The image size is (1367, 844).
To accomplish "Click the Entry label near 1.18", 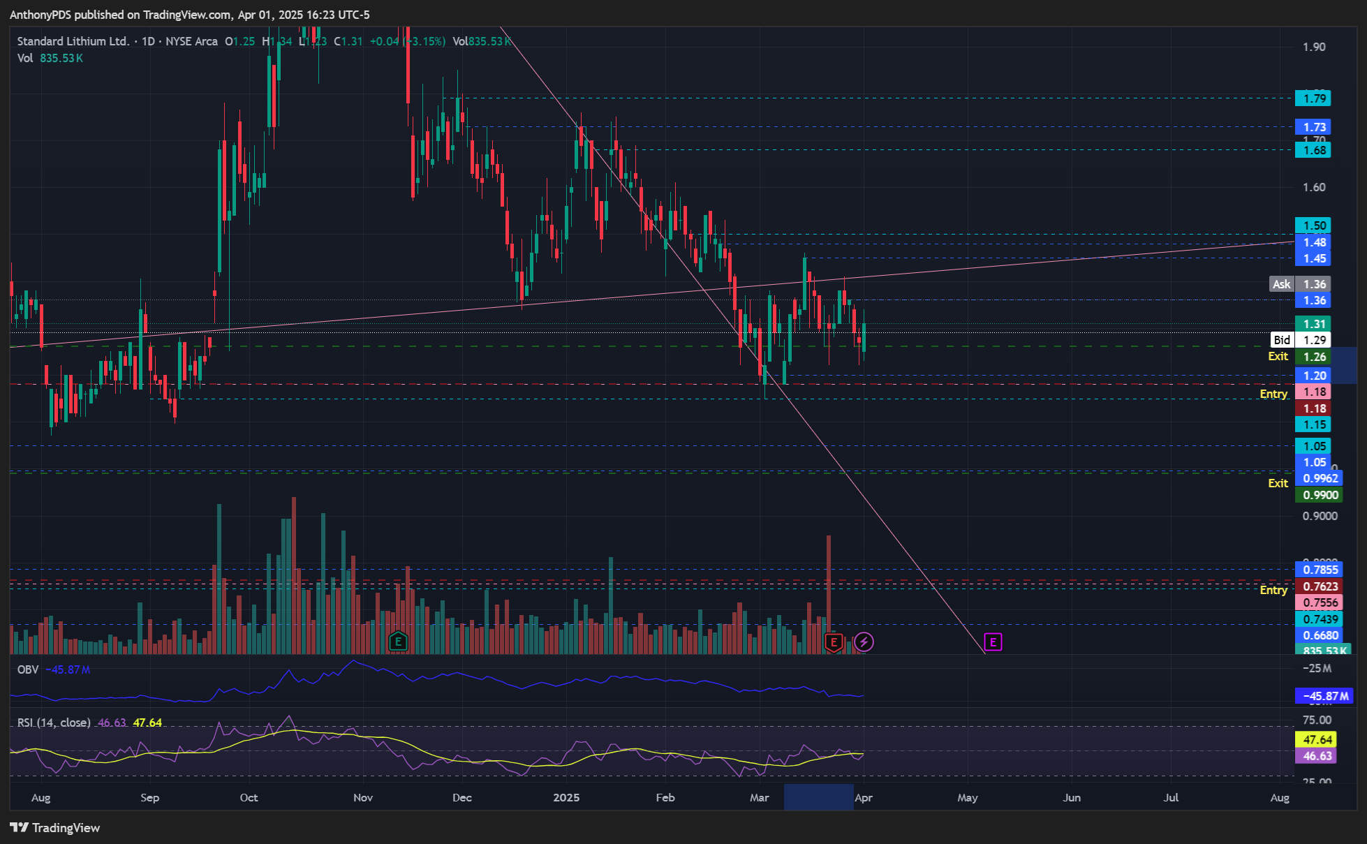I will [1273, 394].
